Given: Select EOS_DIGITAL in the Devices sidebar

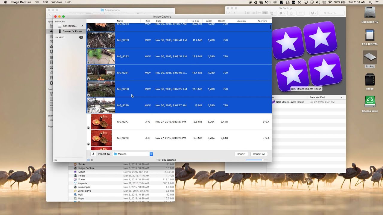Looking at the screenshot, I should [70, 26].
